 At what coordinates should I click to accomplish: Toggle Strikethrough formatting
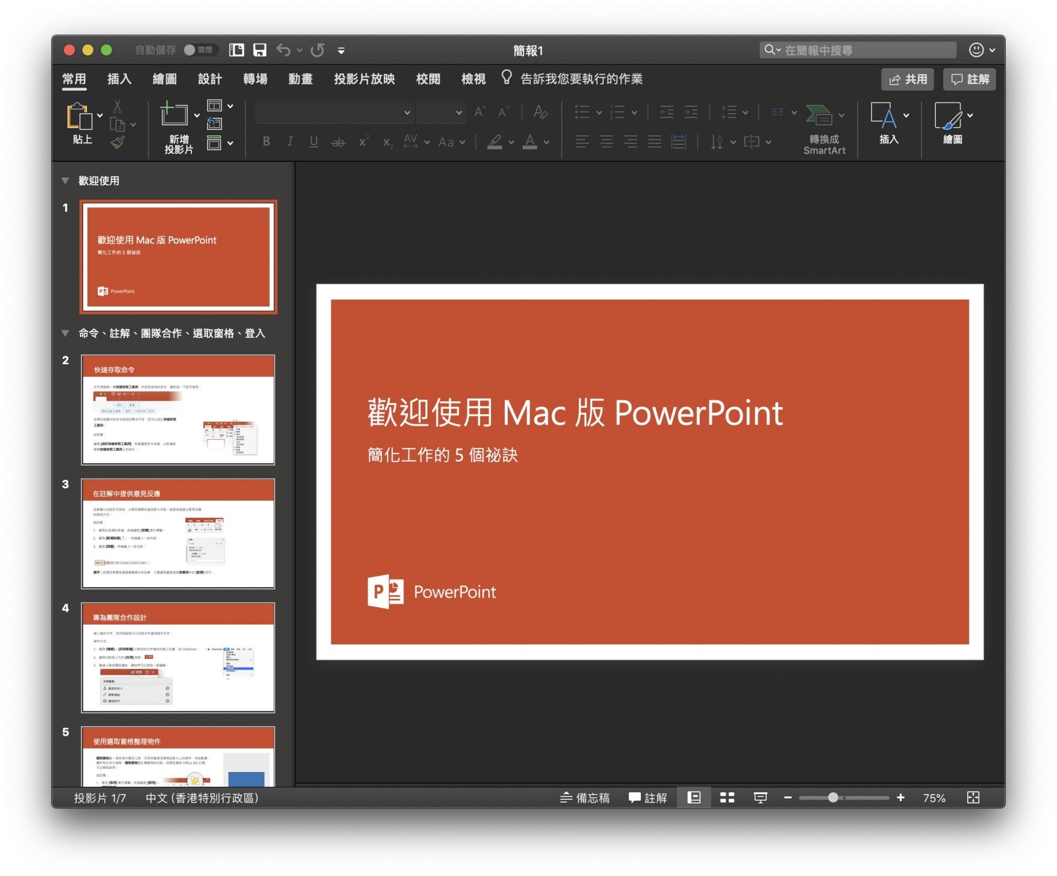pyautogui.click(x=338, y=142)
